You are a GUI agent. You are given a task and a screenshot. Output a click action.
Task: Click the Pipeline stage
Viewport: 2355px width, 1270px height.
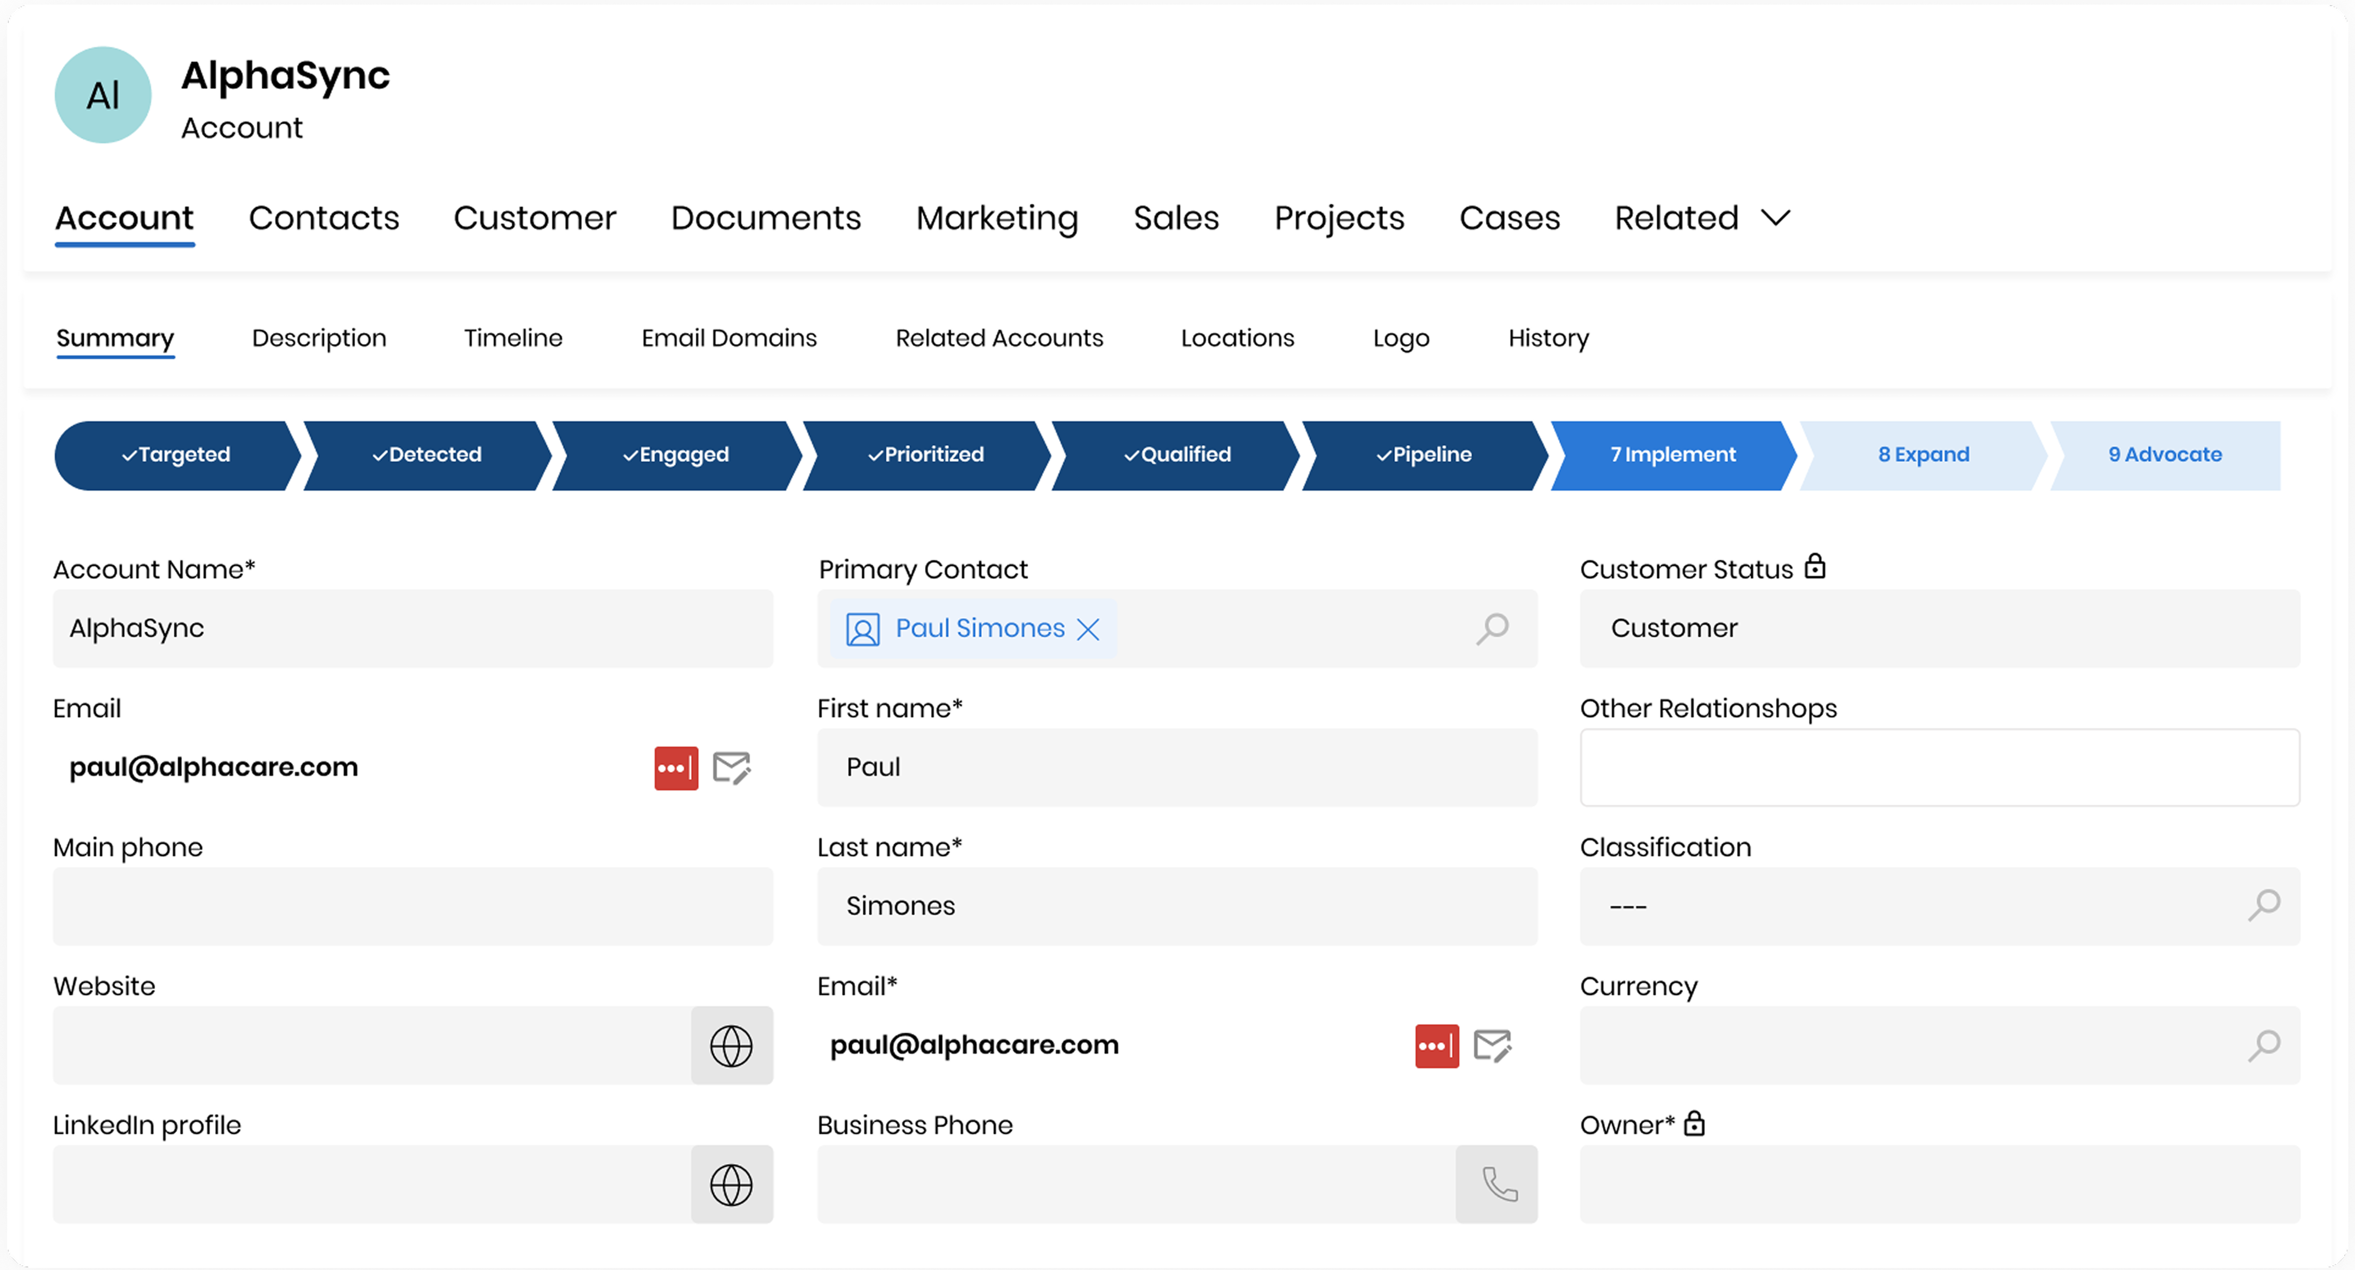tap(1425, 456)
